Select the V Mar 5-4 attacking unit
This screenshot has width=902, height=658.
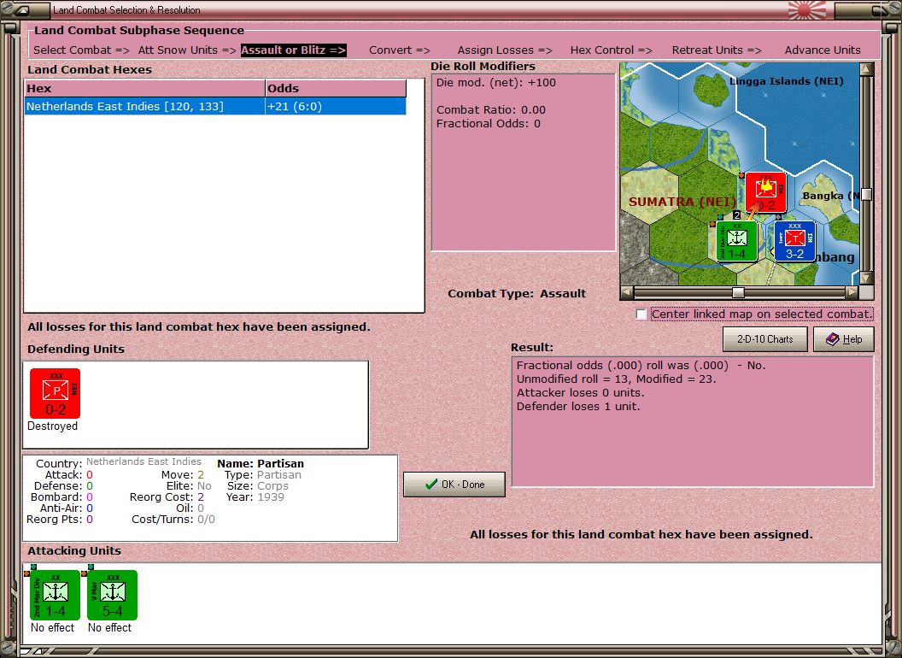(112, 596)
